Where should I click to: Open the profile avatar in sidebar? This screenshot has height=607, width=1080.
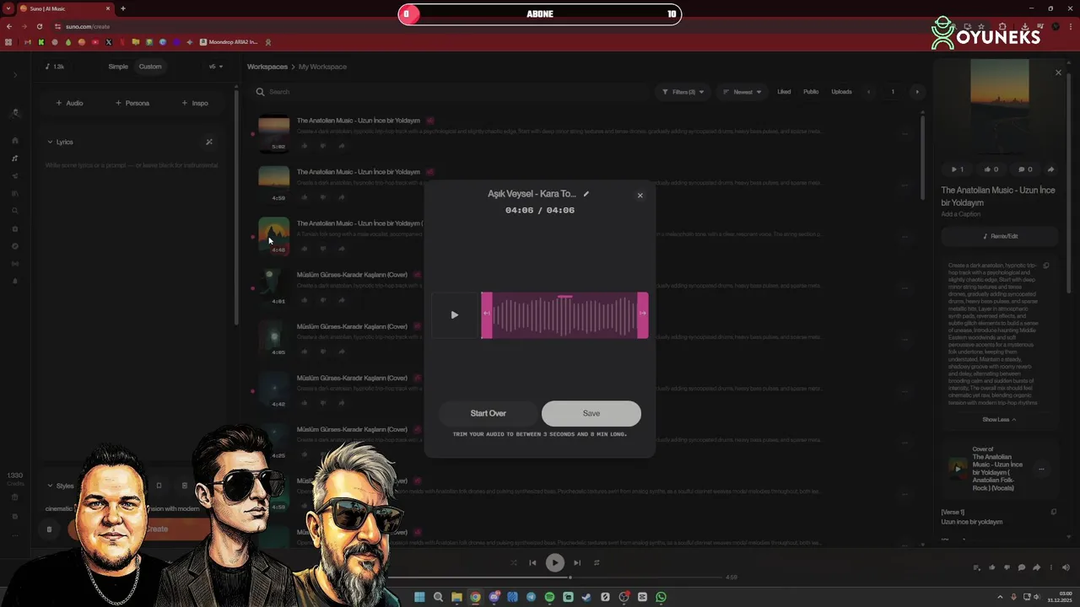click(x=15, y=113)
